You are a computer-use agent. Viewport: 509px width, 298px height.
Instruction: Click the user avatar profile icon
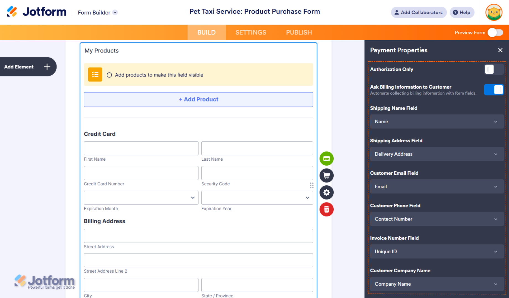(494, 12)
